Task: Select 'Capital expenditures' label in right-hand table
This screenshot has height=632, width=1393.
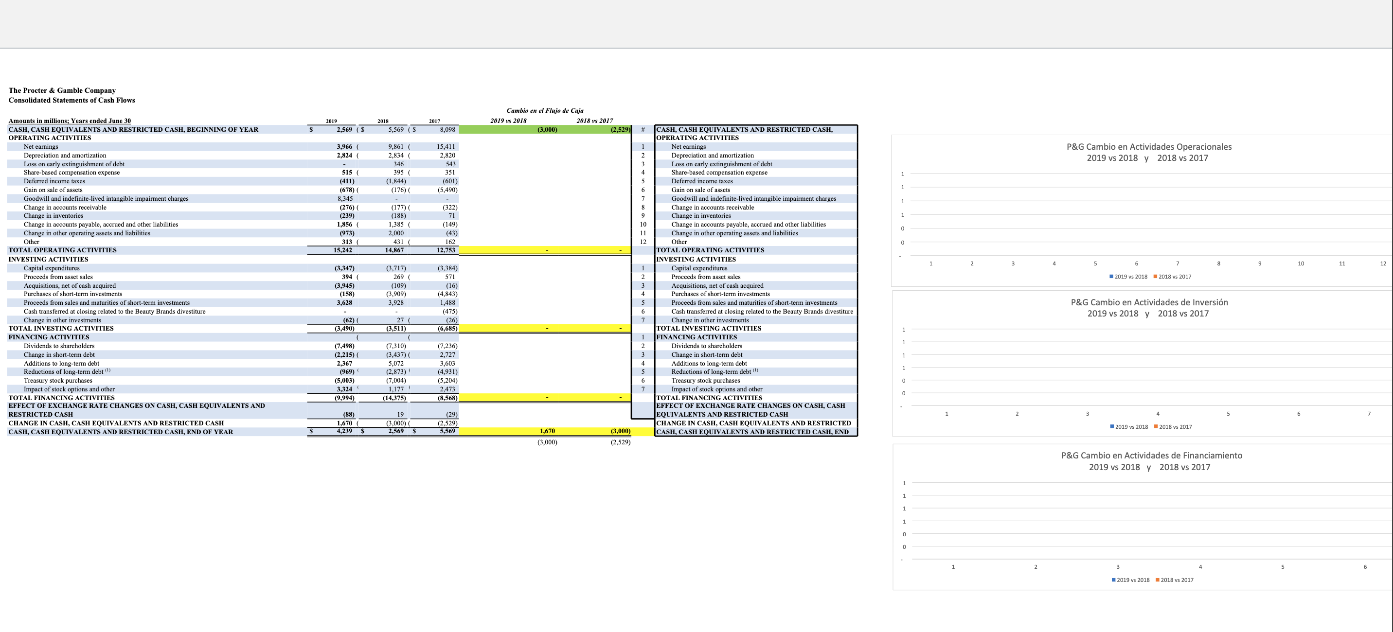Action: [x=699, y=268]
